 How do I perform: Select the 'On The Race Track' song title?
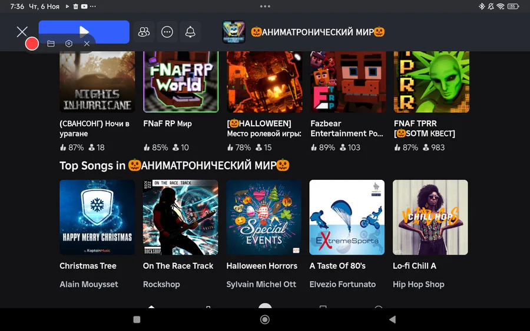pyautogui.click(x=178, y=266)
